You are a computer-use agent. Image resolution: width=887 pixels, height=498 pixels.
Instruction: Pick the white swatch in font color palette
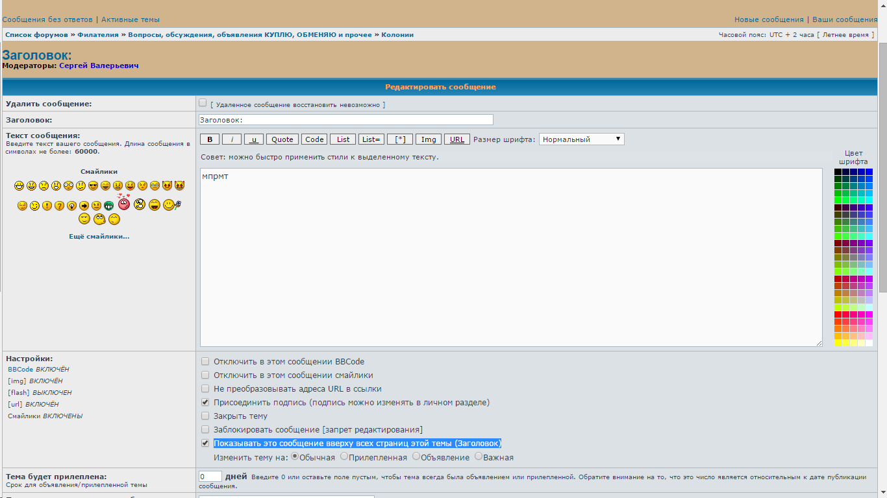pos(869,342)
